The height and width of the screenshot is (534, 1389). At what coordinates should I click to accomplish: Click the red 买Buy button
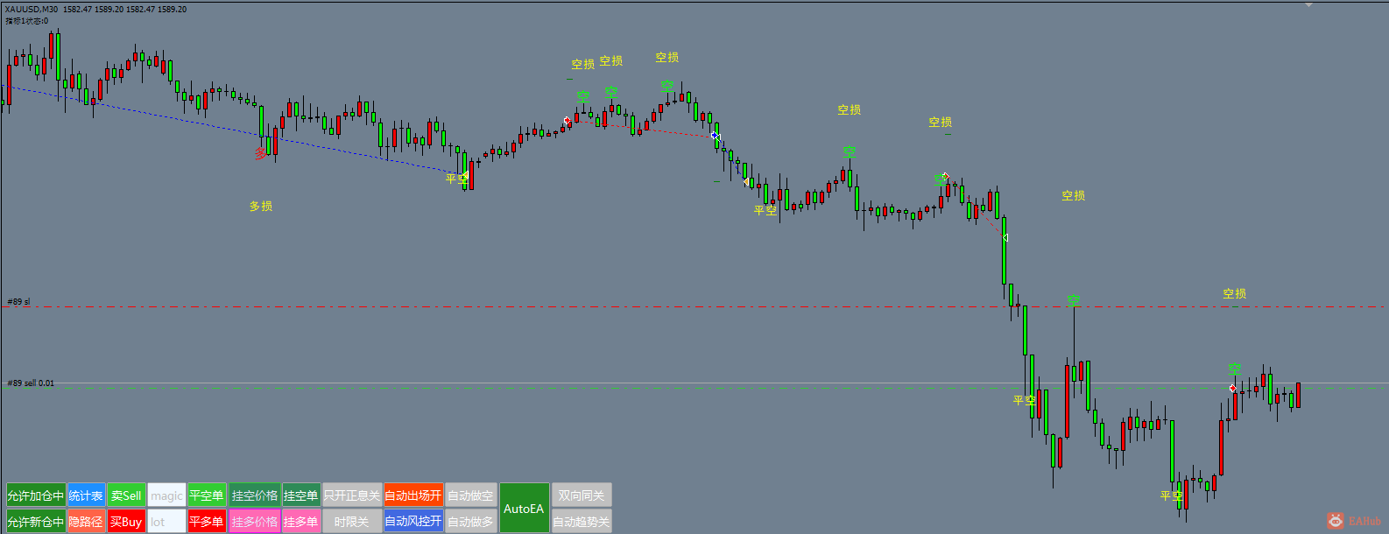[126, 522]
